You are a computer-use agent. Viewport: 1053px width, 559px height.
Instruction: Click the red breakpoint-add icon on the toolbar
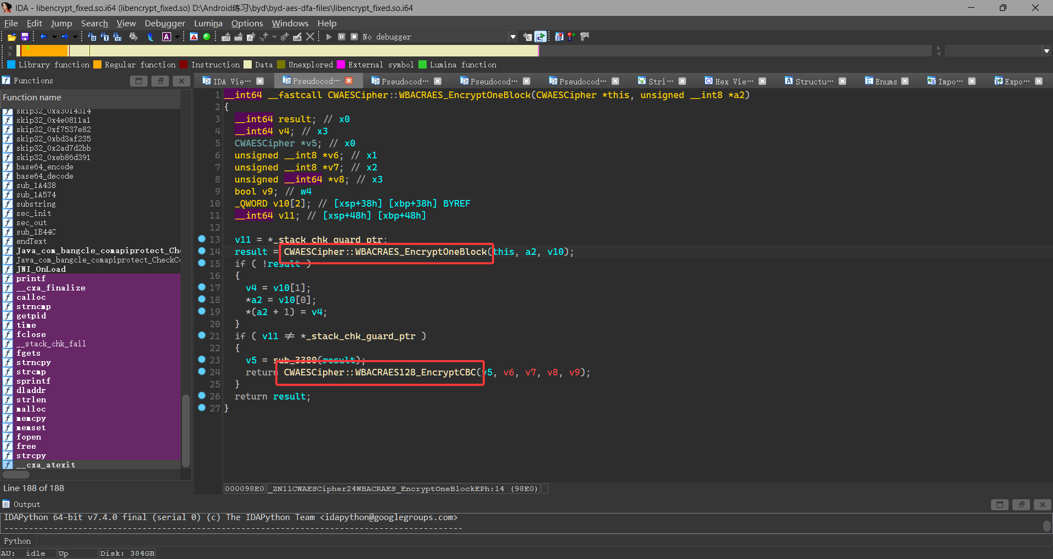571,37
